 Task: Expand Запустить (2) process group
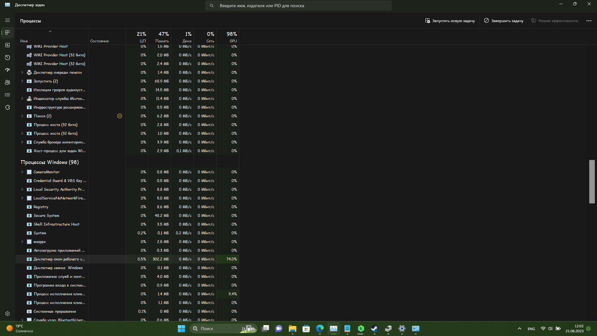[x=22, y=81]
